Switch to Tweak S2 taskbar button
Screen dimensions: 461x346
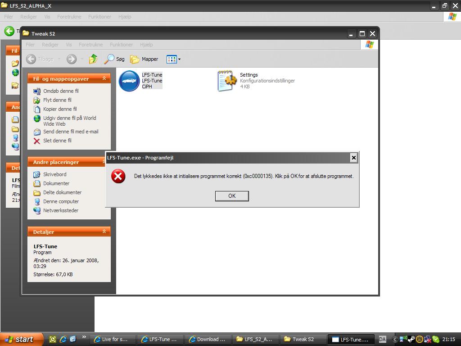303,339
